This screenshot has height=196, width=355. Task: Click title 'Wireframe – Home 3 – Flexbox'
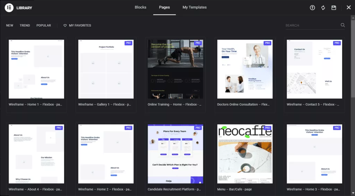[x=313, y=189]
